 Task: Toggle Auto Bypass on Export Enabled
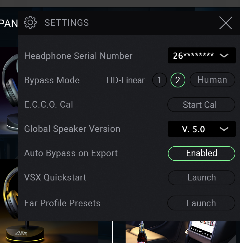click(x=202, y=154)
